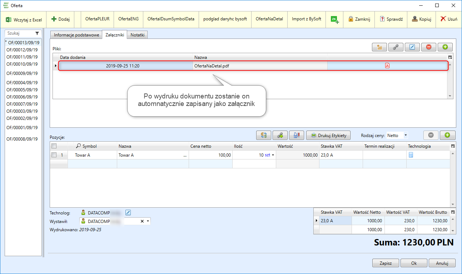462x274 pixels.
Task: Expand the Wystawił user dropdown arrow
Action: (148, 221)
